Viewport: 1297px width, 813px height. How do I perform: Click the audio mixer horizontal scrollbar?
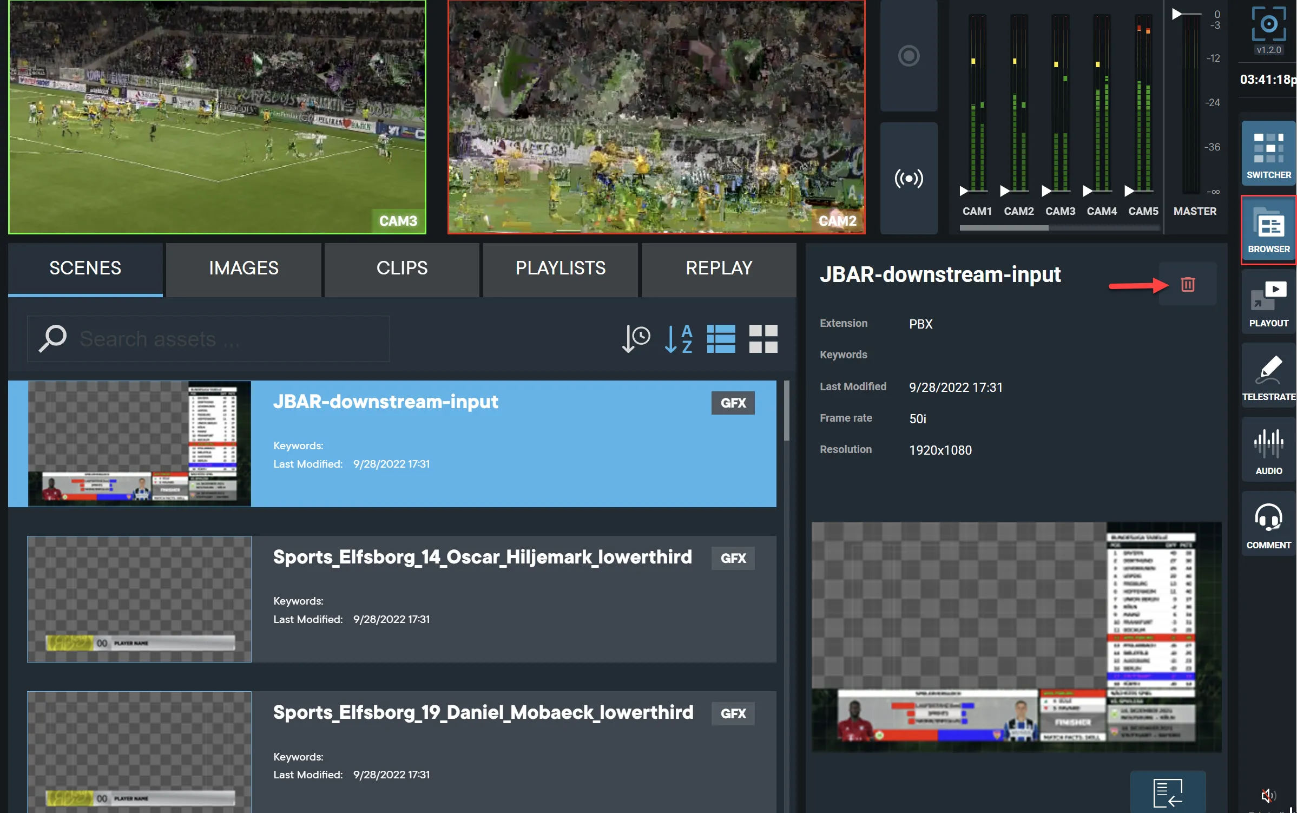point(1004,228)
